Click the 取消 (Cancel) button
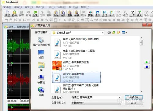Image resolution: width=153 pixels, height=111 pixels. pyautogui.click(x=134, y=103)
